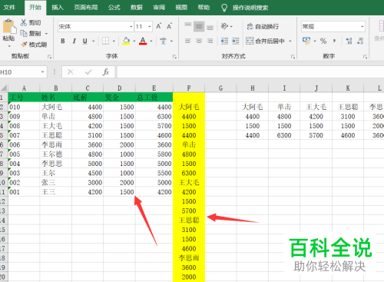
Task: Decrease decimal places
Action: pyautogui.click(x=360, y=41)
